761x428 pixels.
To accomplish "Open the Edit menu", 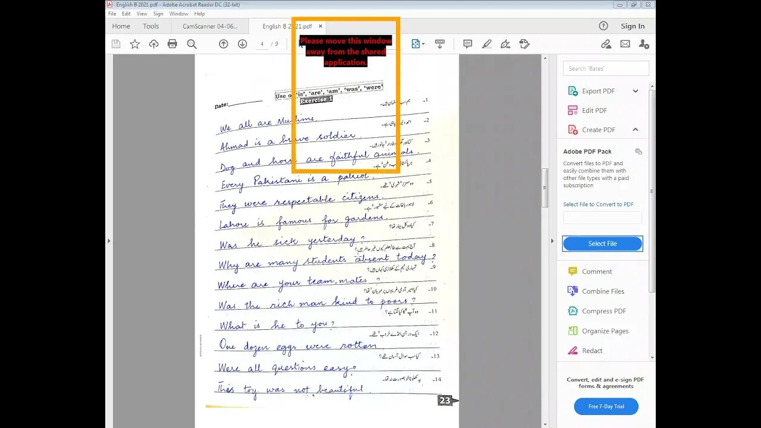I will click(x=127, y=14).
